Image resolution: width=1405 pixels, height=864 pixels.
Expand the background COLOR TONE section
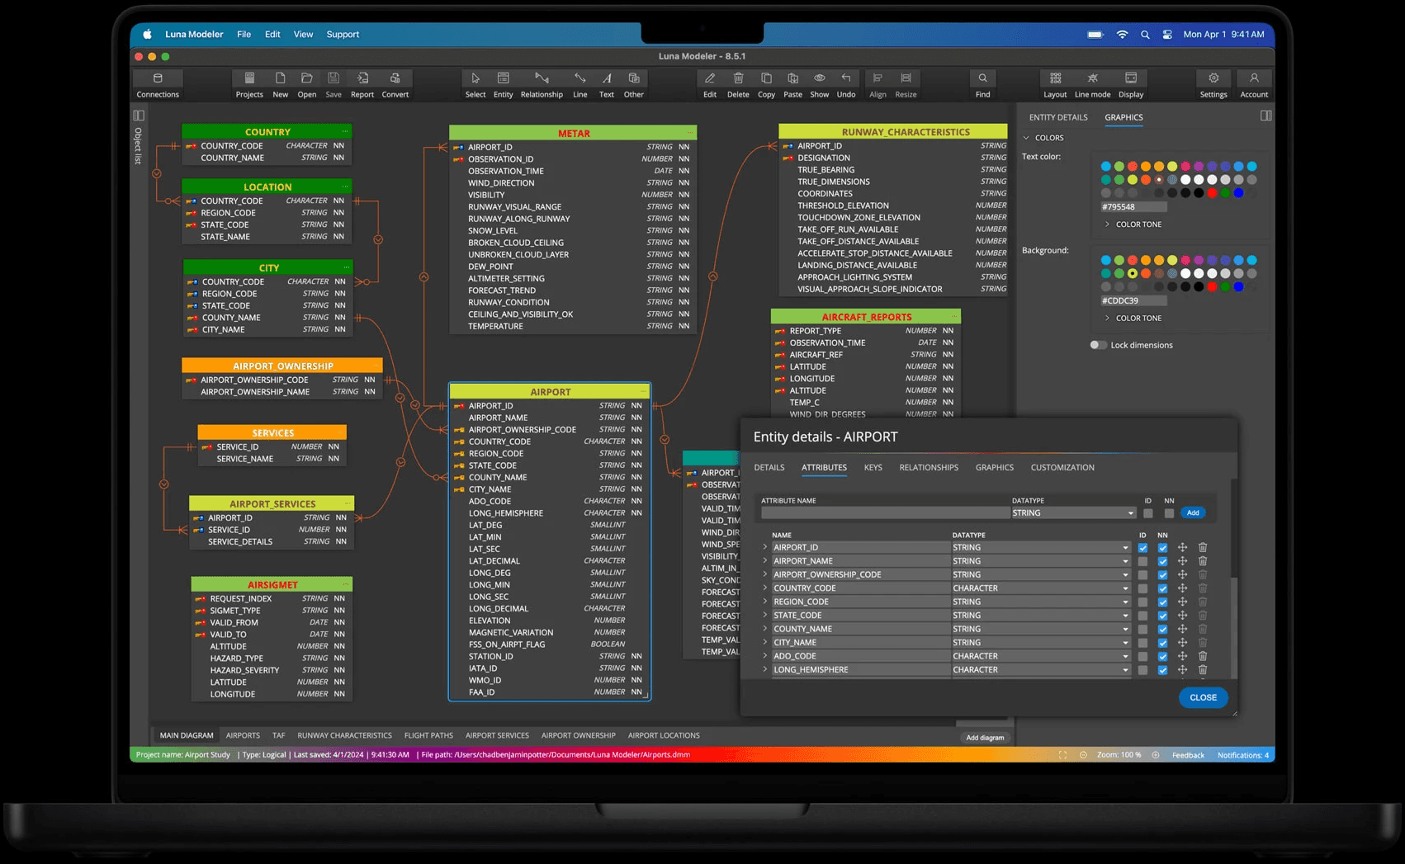(1107, 318)
